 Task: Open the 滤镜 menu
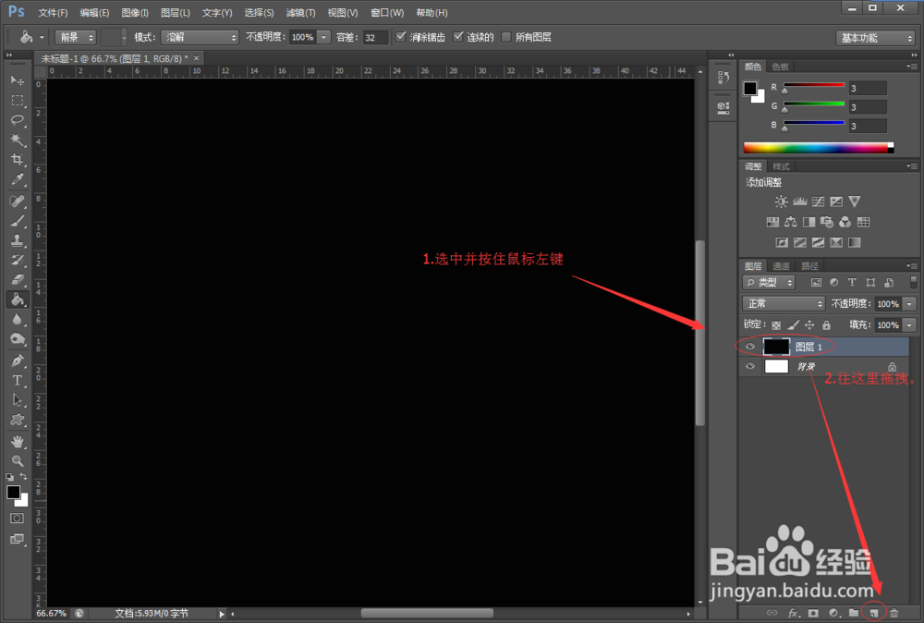pyautogui.click(x=301, y=12)
